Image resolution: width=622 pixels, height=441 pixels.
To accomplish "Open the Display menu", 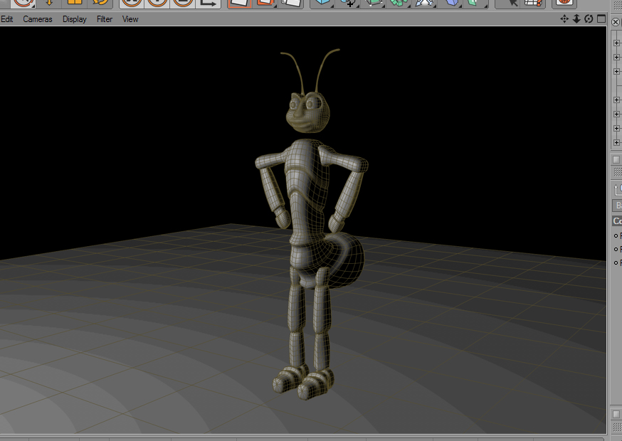I will (x=74, y=19).
